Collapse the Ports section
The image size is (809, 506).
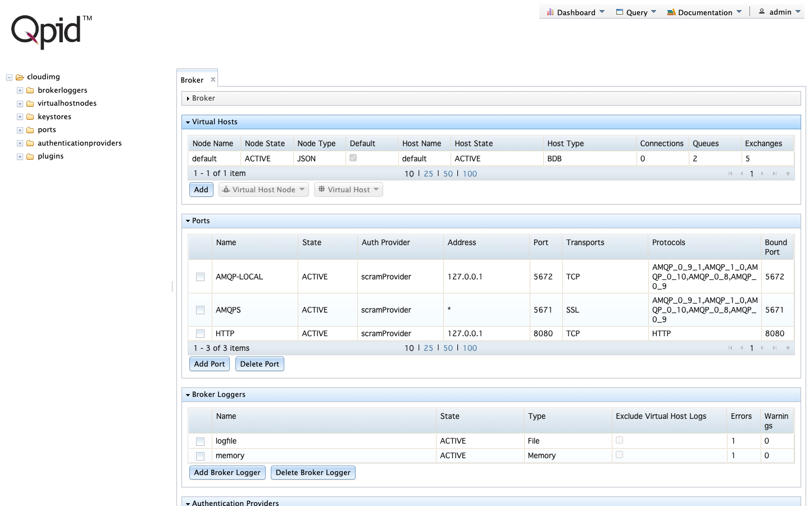point(491,221)
